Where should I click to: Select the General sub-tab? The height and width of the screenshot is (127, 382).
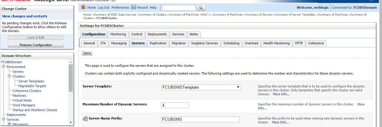coord(89,43)
